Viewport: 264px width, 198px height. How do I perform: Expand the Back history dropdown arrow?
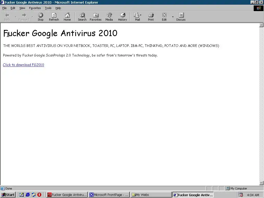click(x=16, y=17)
